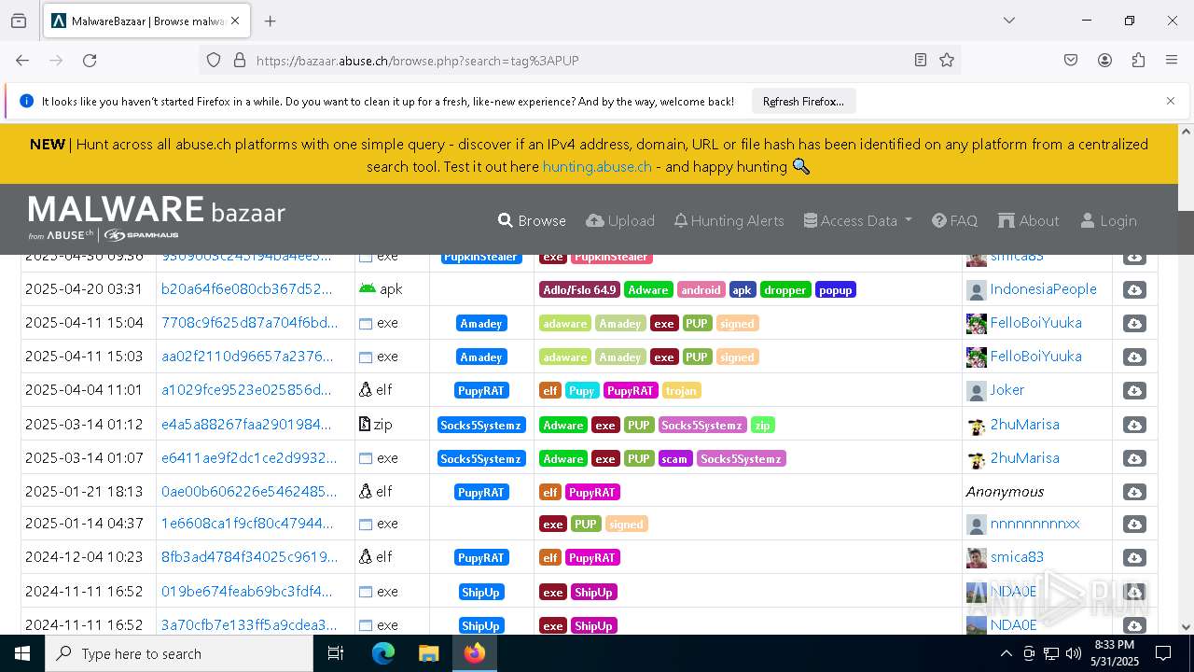Click the Amadey signature badge for 7708c9f625d87a704f6bd
The width and height of the screenshot is (1194, 672).
pyautogui.click(x=481, y=324)
